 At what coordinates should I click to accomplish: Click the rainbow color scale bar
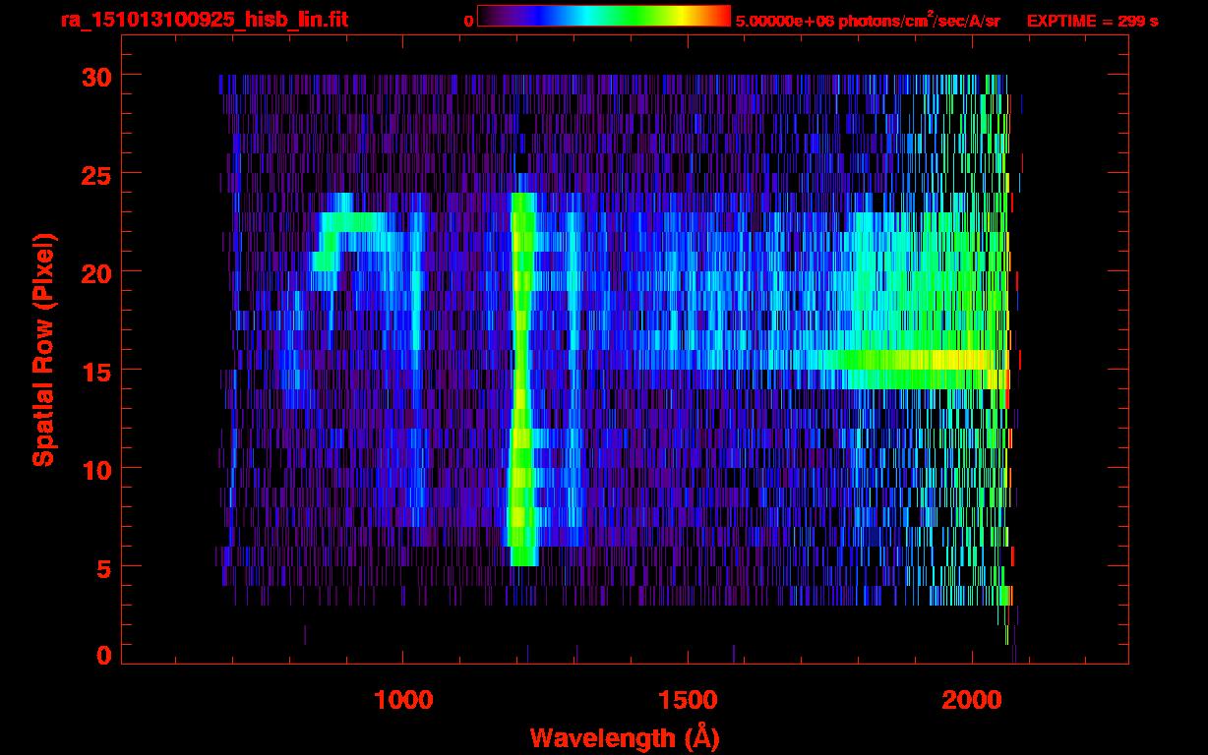(x=604, y=17)
